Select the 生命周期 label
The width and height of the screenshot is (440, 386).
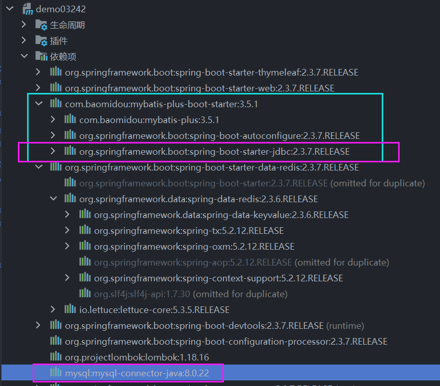click(x=67, y=25)
